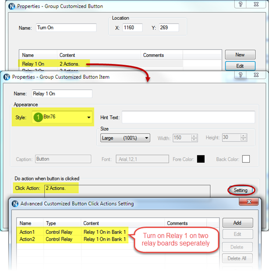
Task: Click the '2 Actions.' content cell of Relay 1 On
Action: click(70, 64)
